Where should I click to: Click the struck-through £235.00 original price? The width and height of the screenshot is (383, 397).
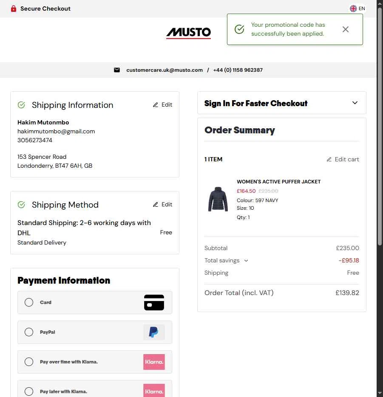[268, 191]
